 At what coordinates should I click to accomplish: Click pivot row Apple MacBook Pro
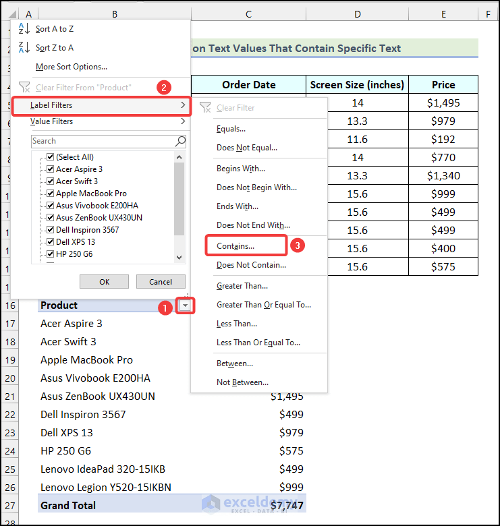pyautogui.click(x=114, y=360)
